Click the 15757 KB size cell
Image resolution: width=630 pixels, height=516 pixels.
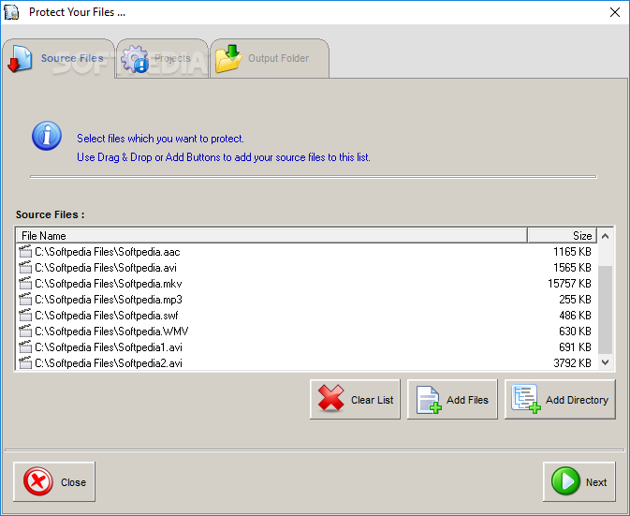pyautogui.click(x=569, y=284)
